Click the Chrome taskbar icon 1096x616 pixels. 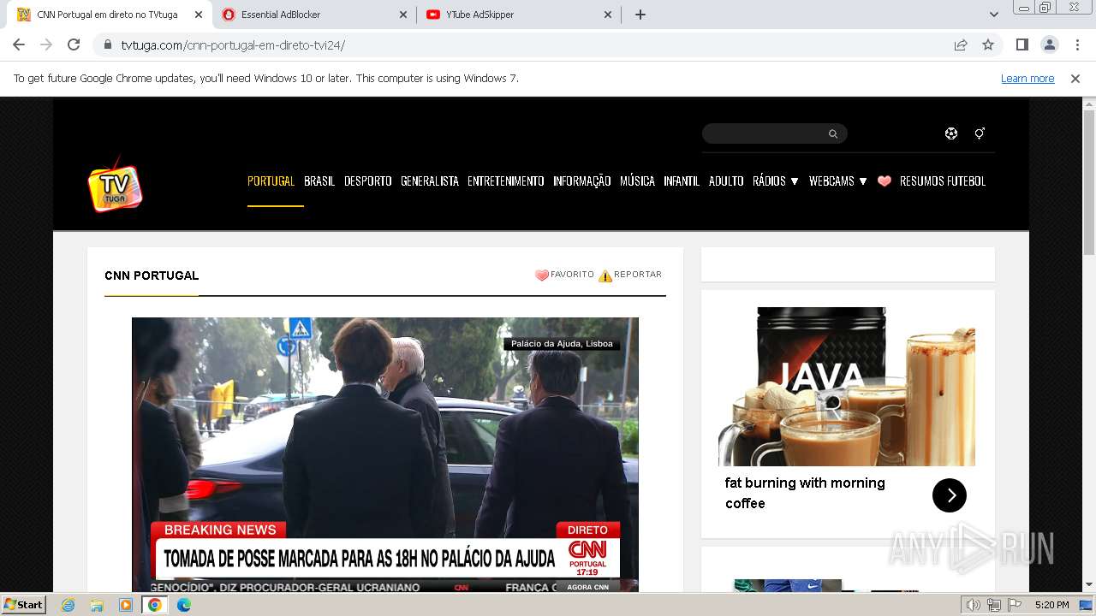tap(155, 605)
